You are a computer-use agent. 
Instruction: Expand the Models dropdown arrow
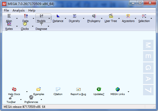click(x=49, y=18)
